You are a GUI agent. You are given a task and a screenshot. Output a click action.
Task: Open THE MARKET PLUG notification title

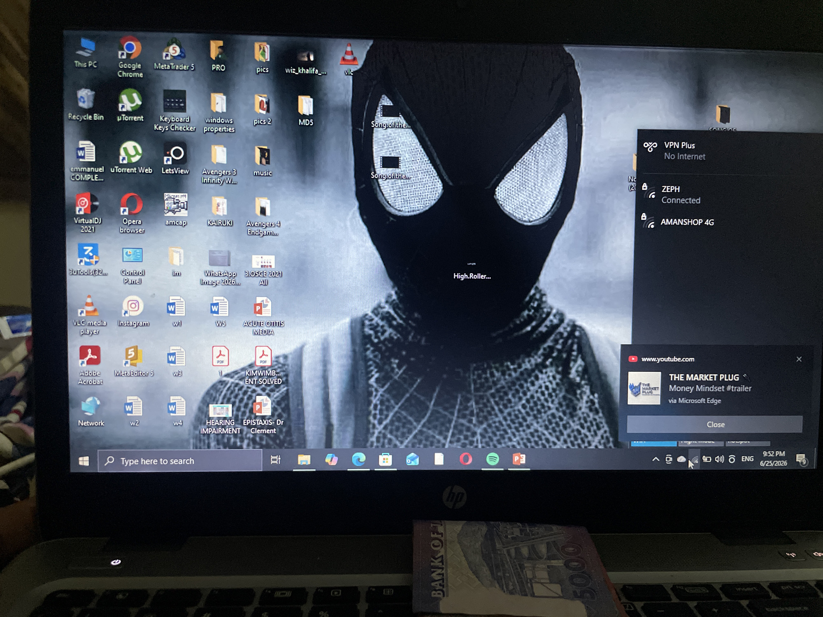click(704, 377)
